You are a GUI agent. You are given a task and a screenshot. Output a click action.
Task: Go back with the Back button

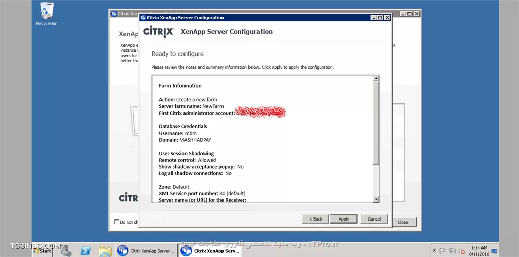tap(315, 219)
